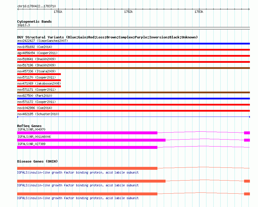Click the 1782k ruler tick label
258x207 pixels.
pyautogui.click(x=128, y=12)
